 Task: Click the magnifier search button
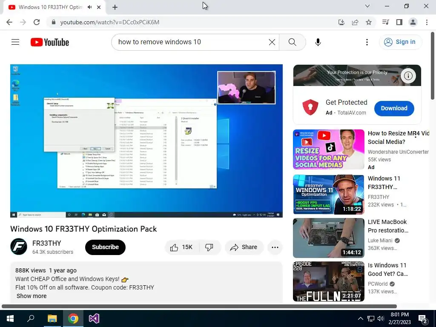click(x=292, y=42)
